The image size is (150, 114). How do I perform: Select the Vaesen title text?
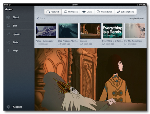(83, 41)
